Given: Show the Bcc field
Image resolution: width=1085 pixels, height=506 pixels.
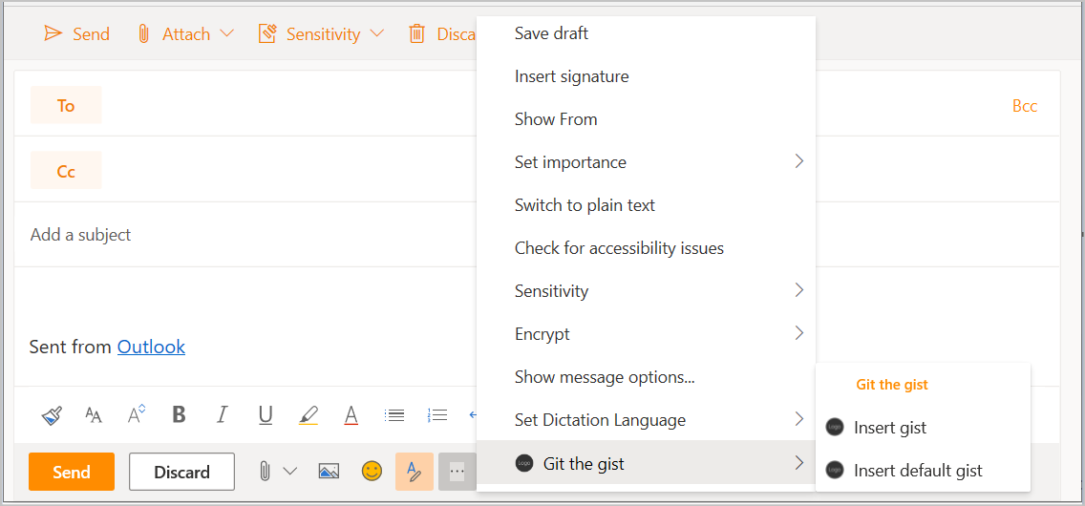Looking at the screenshot, I should click(x=1025, y=106).
